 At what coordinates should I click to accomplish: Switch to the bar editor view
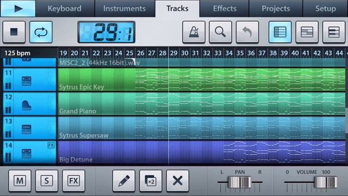tap(307, 32)
